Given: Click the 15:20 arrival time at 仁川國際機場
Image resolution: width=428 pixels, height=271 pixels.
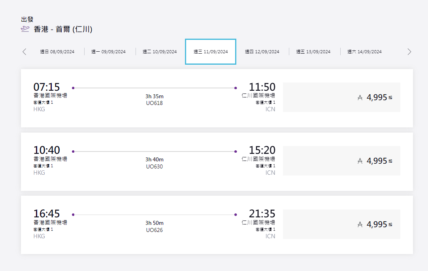Looking at the screenshot, I should tap(262, 150).
